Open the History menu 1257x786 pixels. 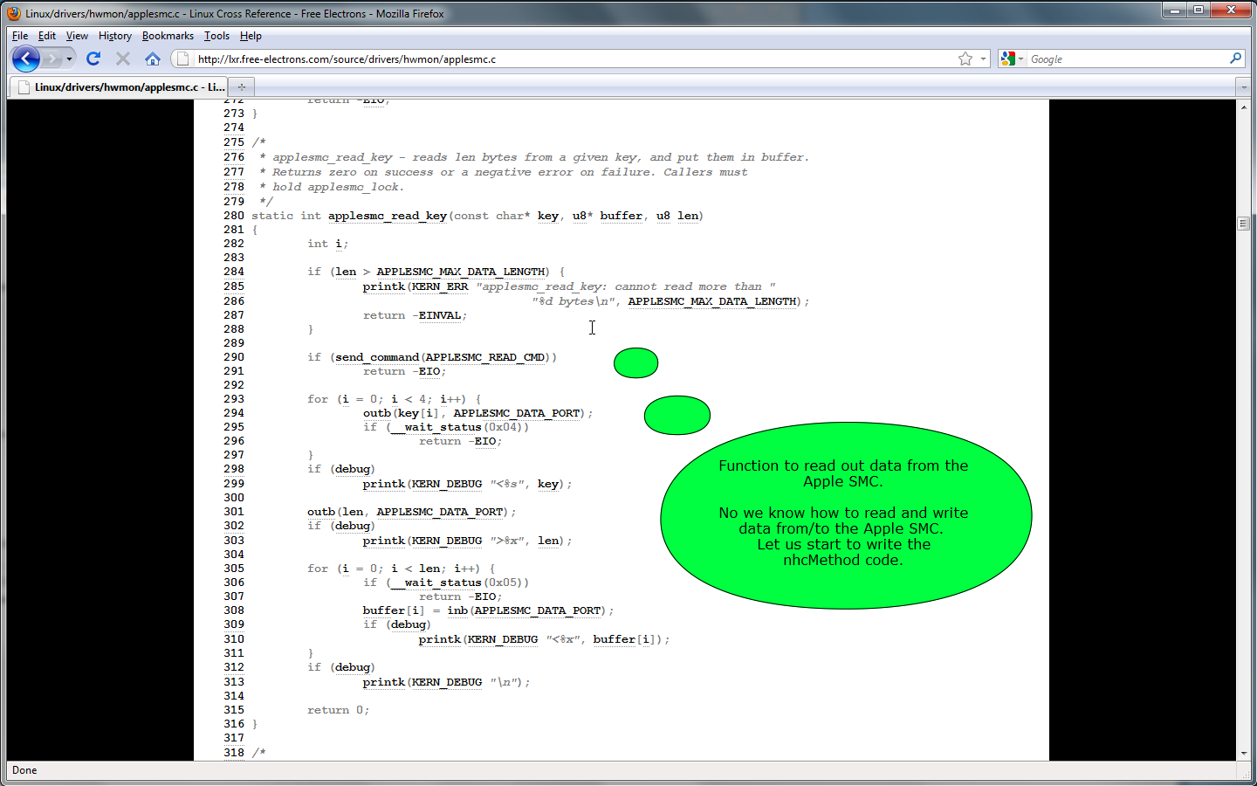click(x=114, y=36)
